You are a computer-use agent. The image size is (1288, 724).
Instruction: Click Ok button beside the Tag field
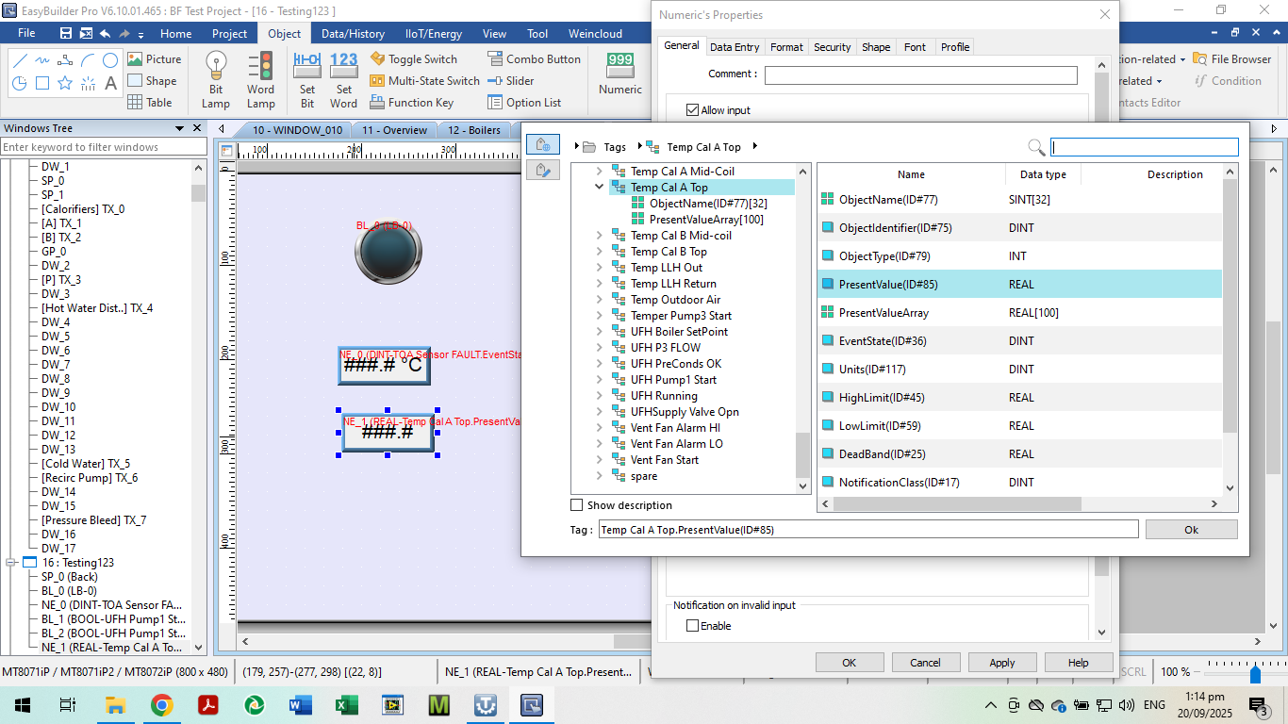(1191, 530)
